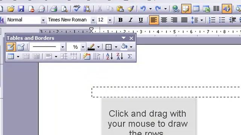Screen dimensions: 241x135
Task: Print the document using the printer icon
Action: click(x=54, y=9)
